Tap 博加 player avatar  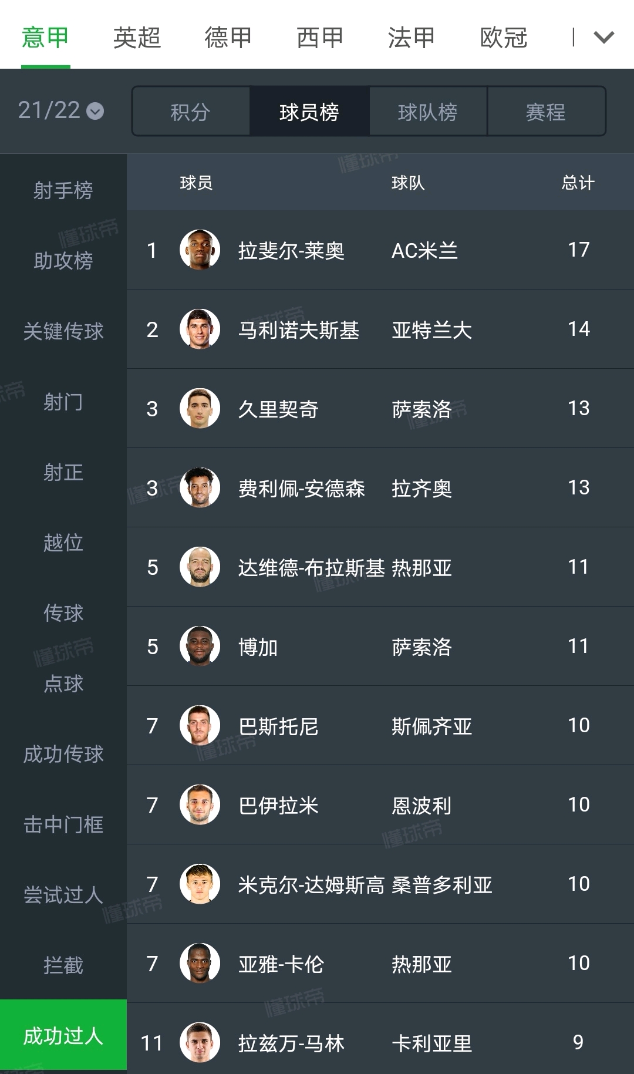(x=200, y=646)
